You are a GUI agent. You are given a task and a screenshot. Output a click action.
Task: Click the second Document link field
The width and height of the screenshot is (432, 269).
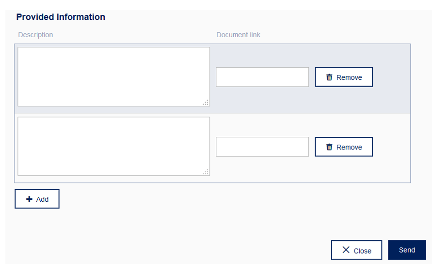[x=262, y=147]
